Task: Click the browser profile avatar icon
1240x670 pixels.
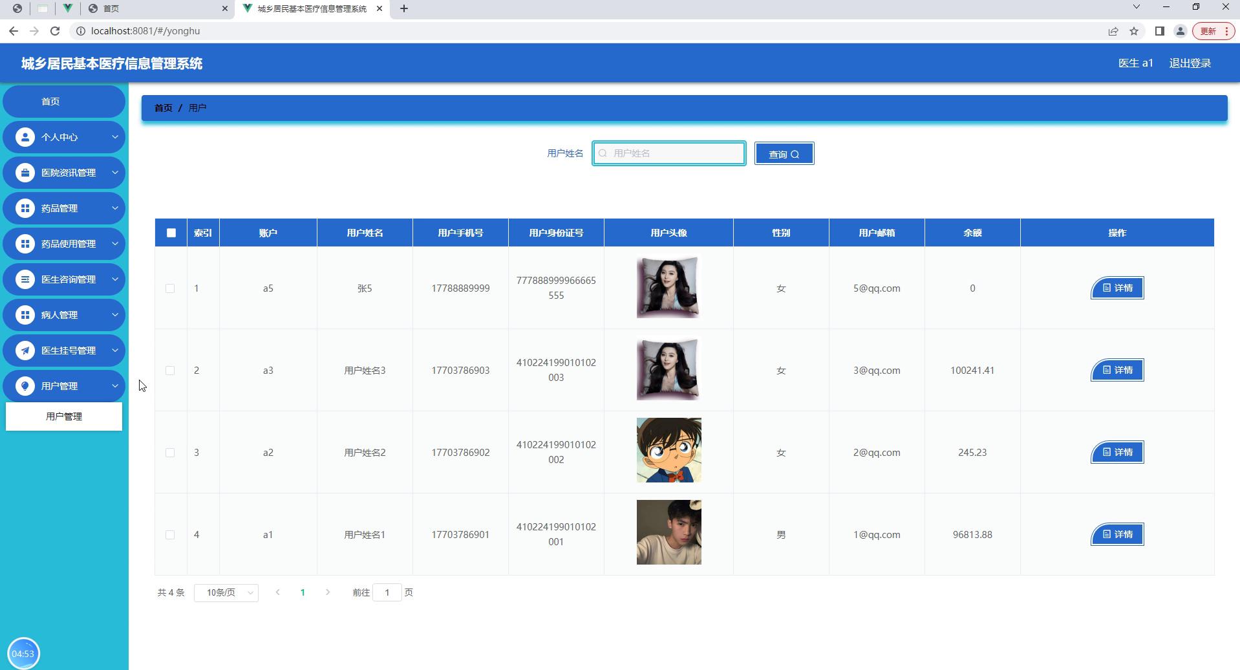Action: 1181,31
